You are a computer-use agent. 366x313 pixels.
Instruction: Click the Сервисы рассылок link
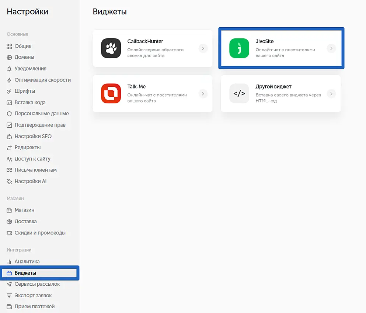[x=37, y=284]
